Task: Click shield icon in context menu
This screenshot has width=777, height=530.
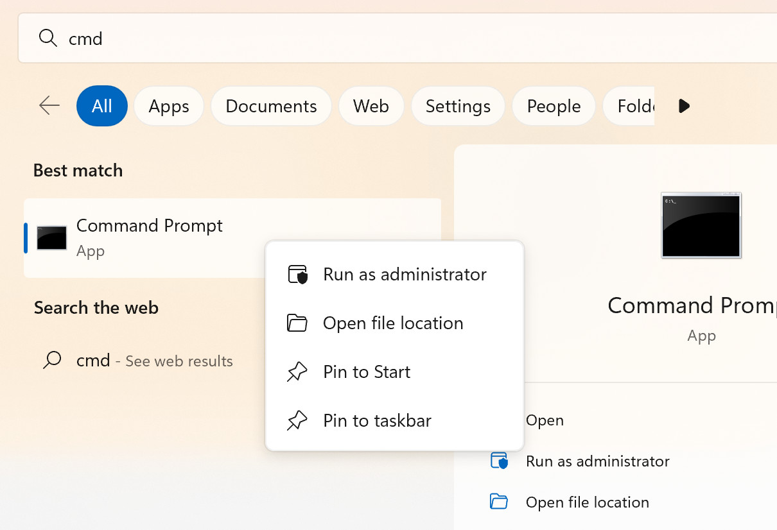Action: point(297,275)
